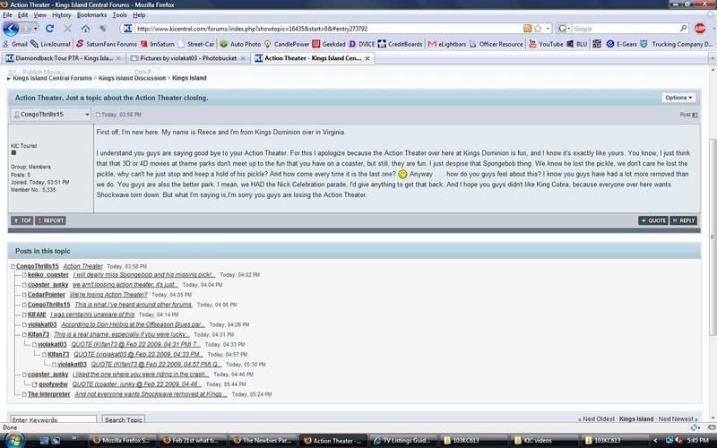This screenshot has width=717, height=448.
Task: Click the Firefox Back arrow button
Action: tap(11, 29)
